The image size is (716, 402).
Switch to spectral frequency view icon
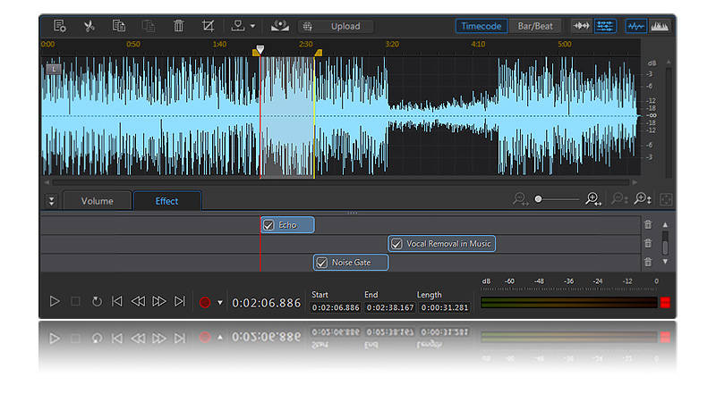(x=659, y=26)
